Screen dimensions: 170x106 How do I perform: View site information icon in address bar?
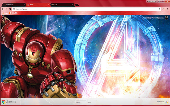(x=14, y=9)
